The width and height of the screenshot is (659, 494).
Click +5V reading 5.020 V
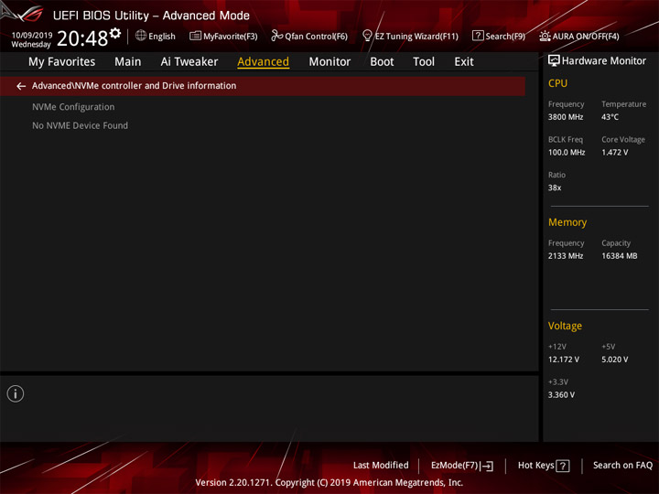click(614, 360)
